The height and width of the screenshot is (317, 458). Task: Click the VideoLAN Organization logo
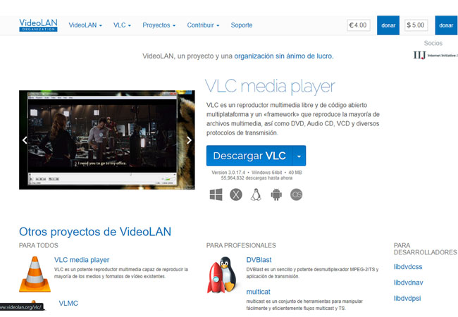click(x=38, y=25)
